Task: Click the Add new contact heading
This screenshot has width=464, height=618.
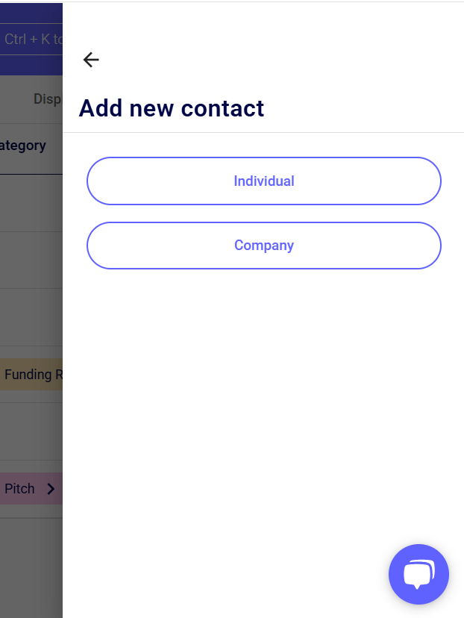Action: [x=172, y=108]
